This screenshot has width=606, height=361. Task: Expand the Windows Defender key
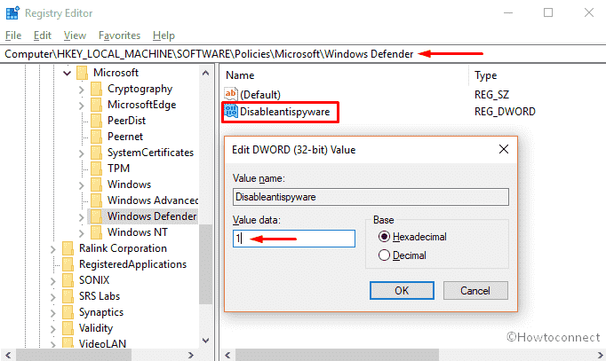[x=81, y=217]
